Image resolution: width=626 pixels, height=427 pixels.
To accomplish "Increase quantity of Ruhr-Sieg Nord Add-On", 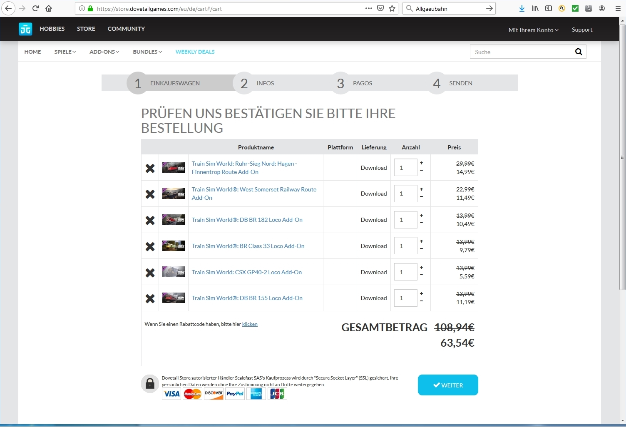I will click(x=422, y=163).
